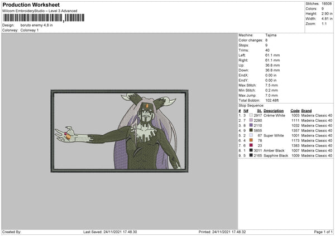
Task: Select stitch count '3011' in stop sequence
Action: tap(258, 151)
